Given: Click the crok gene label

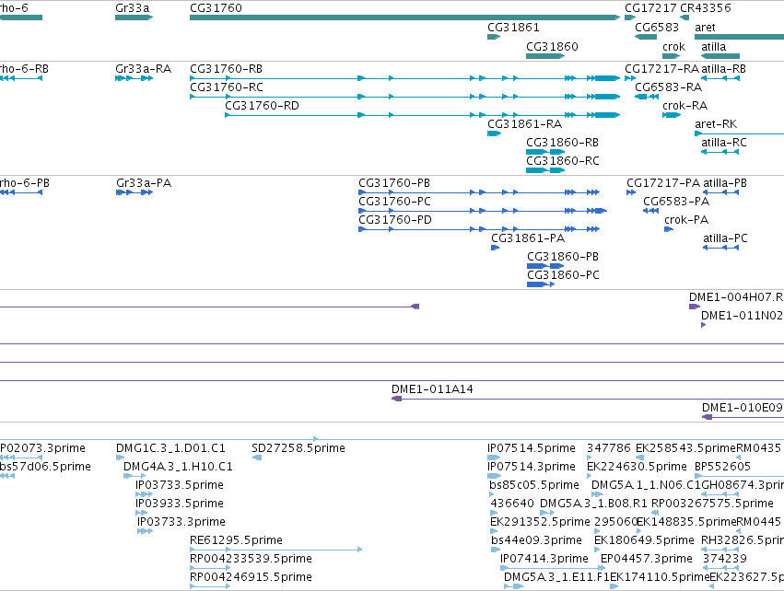Looking at the screenshot, I should [x=674, y=46].
